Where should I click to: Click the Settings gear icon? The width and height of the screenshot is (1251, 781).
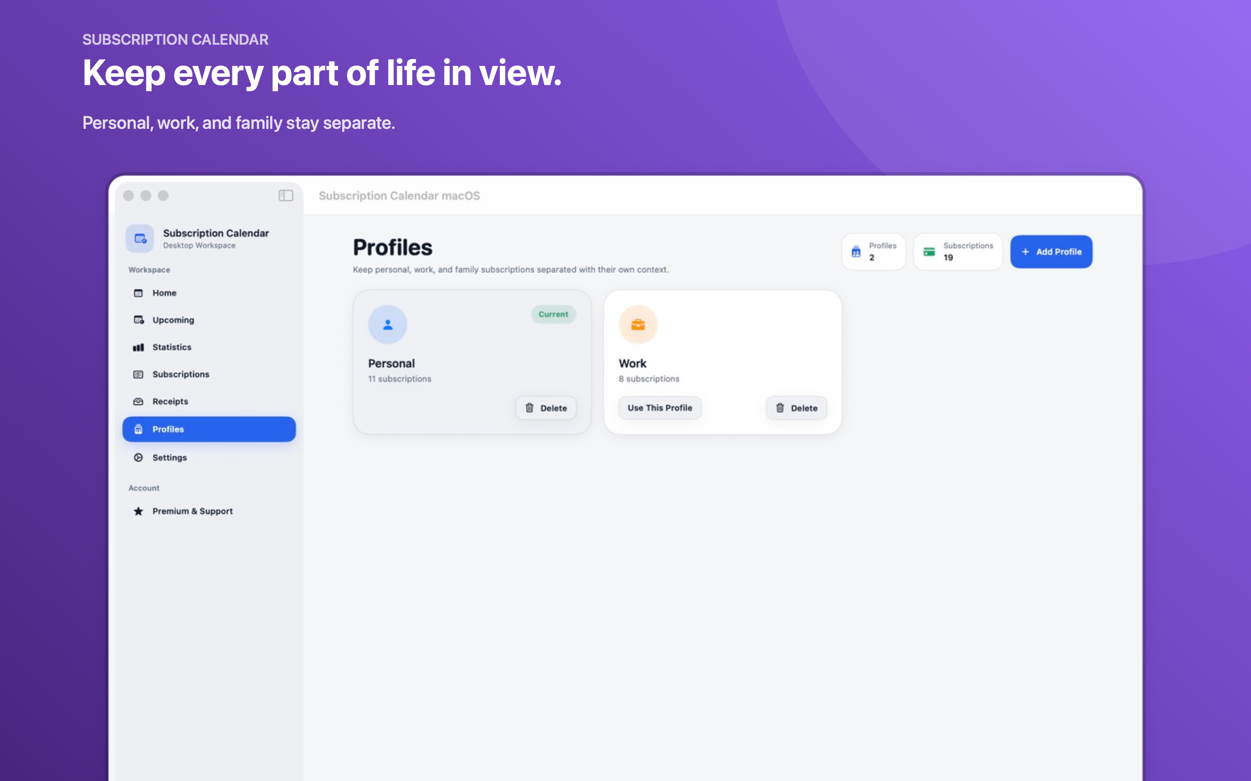[x=138, y=458]
